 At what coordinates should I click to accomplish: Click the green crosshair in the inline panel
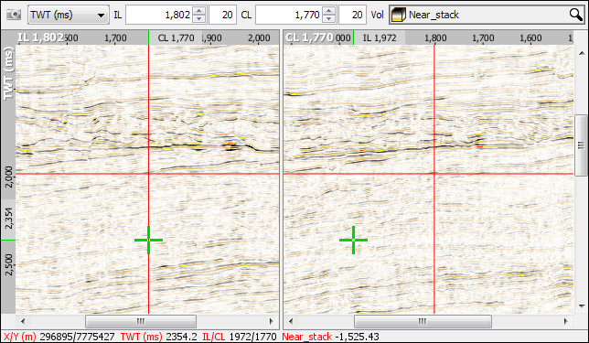(x=149, y=240)
